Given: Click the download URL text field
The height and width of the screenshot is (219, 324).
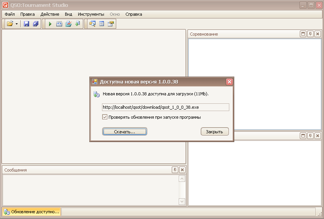Looking at the screenshot, I should pos(166,107).
